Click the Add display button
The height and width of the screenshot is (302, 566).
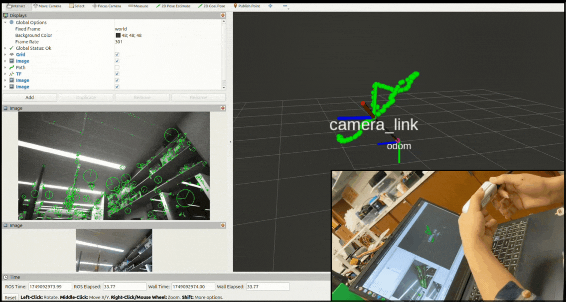point(29,98)
